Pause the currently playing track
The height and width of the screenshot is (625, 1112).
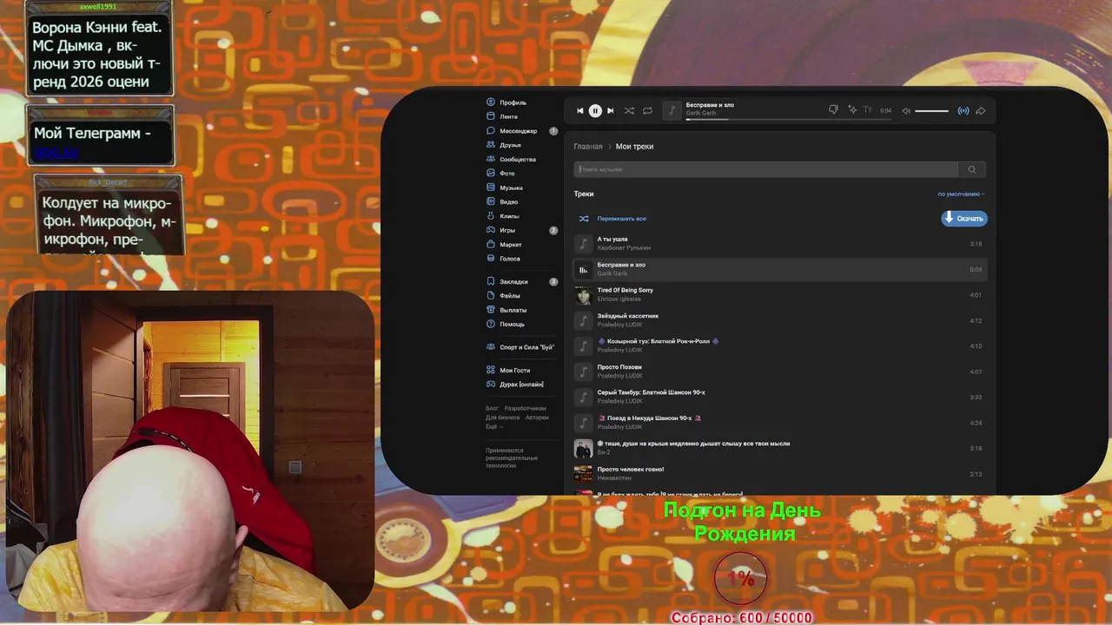[x=595, y=111]
